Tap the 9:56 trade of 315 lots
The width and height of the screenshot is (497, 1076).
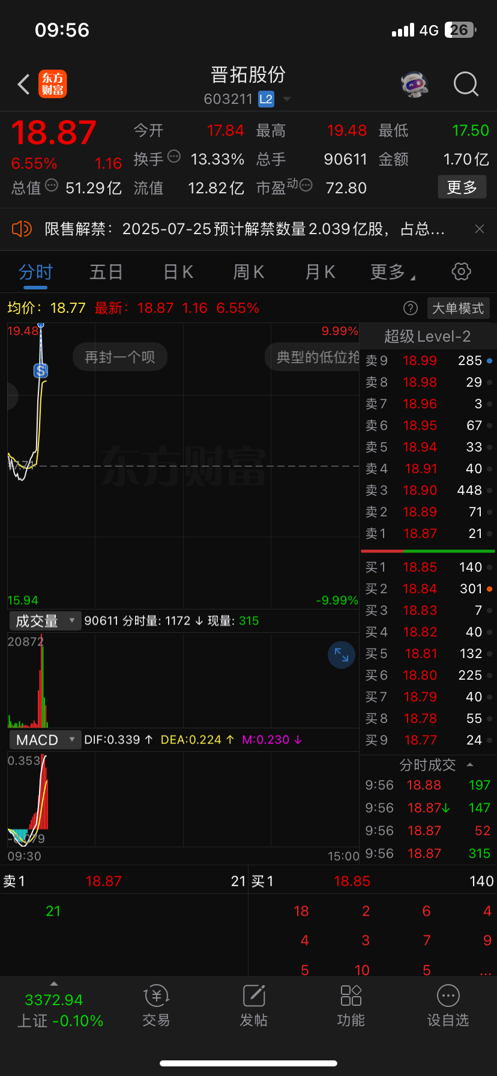click(x=428, y=853)
